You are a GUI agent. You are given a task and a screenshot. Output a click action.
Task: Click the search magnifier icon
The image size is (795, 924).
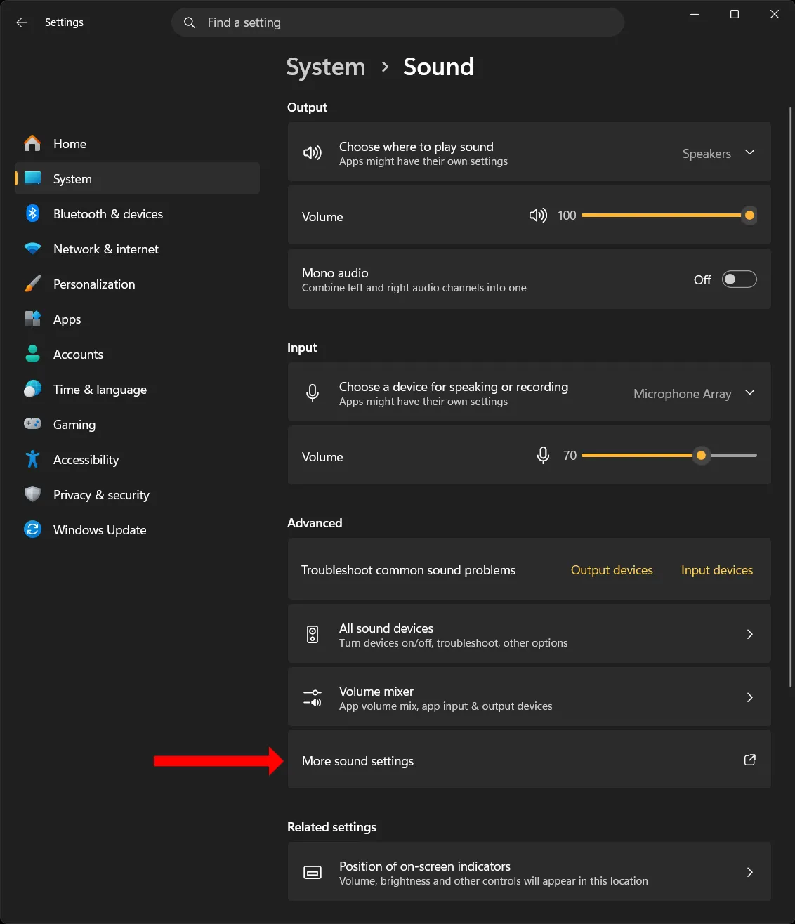pyautogui.click(x=190, y=22)
